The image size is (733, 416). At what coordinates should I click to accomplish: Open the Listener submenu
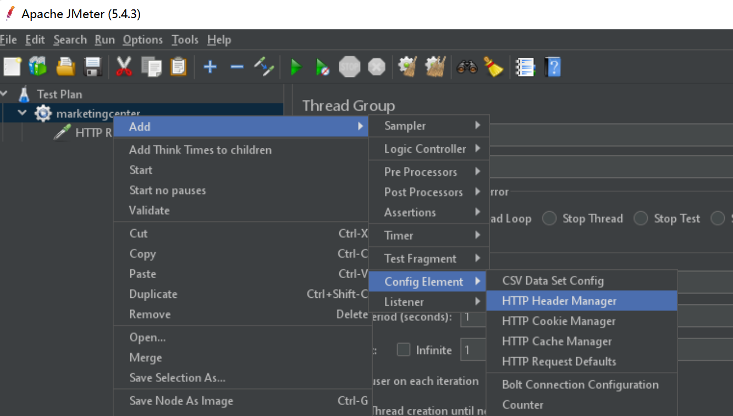(429, 302)
